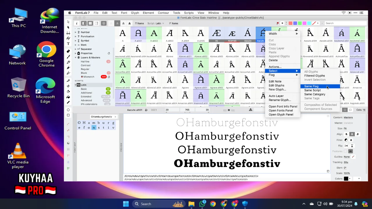The image size is (372, 209).
Task: Click Rename Glyph... in context menu
Action: point(283,100)
